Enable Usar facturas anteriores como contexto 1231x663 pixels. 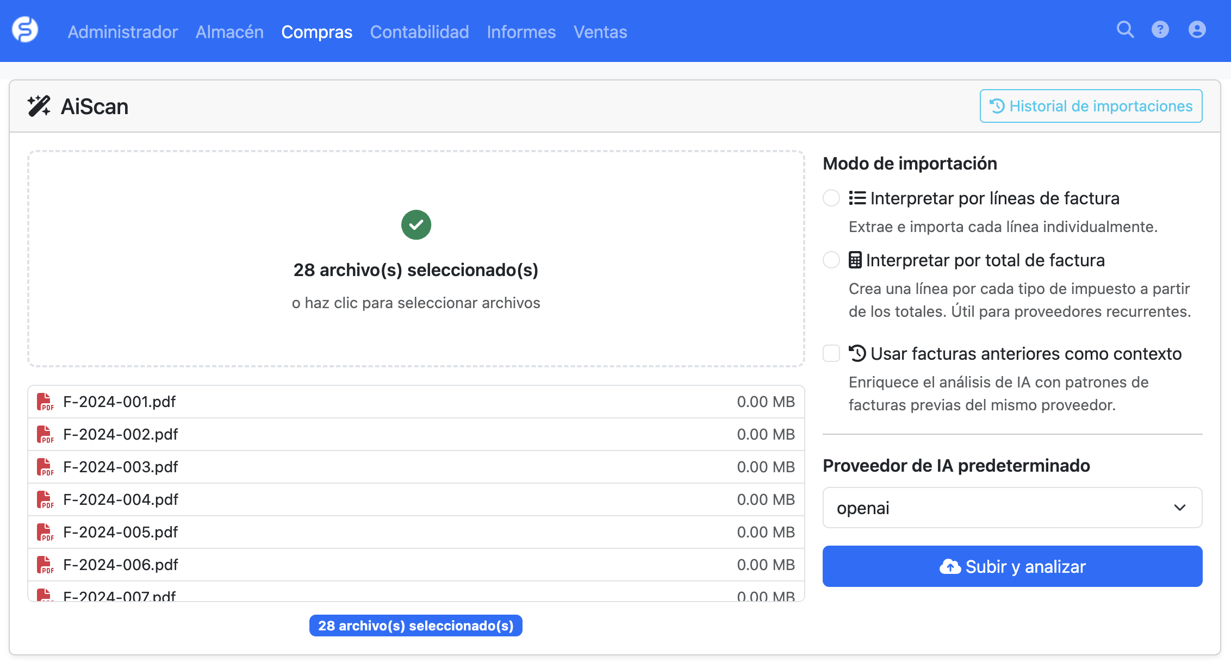coord(831,353)
